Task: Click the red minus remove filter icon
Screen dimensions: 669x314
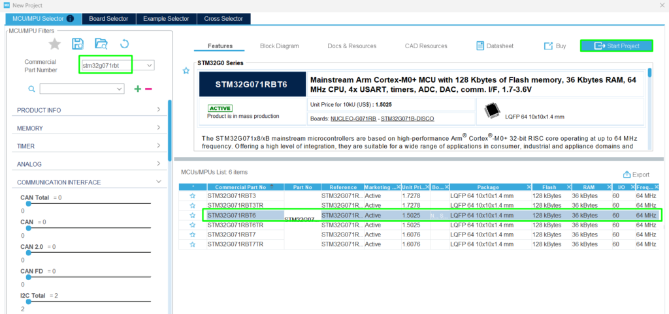Action: [148, 89]
